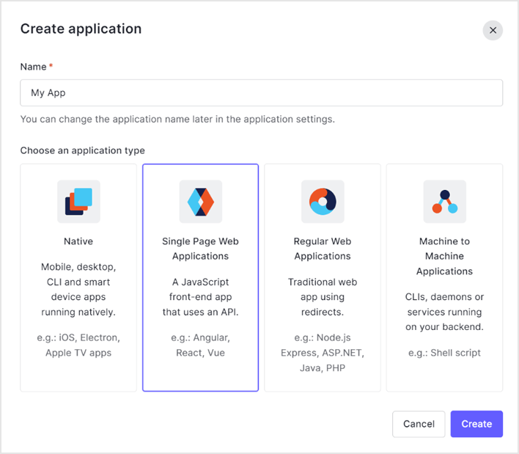The image size is (519, 454).
Task: Click the 'Shell script' example text
Action: coord(444,353)
